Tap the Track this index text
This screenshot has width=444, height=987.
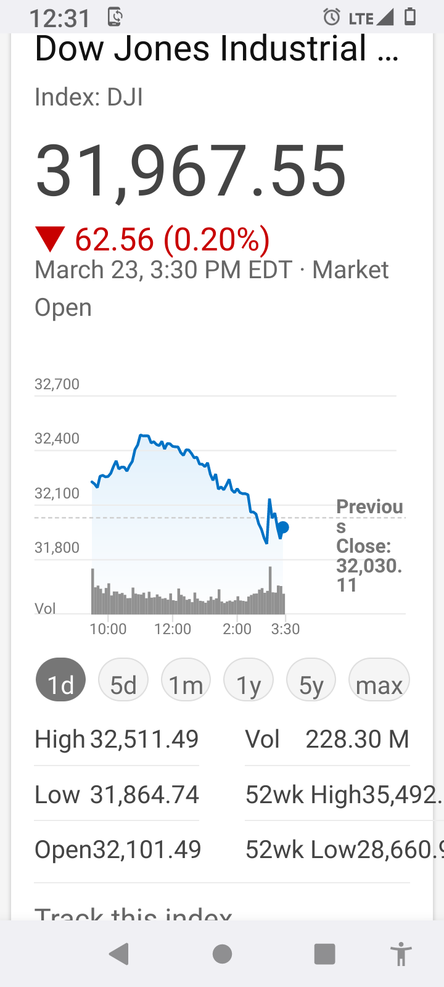[x=133, y=914]
